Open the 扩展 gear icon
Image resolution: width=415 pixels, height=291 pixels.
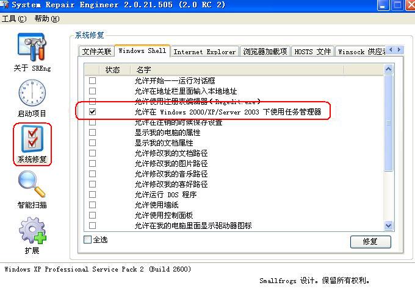(32, 230)
